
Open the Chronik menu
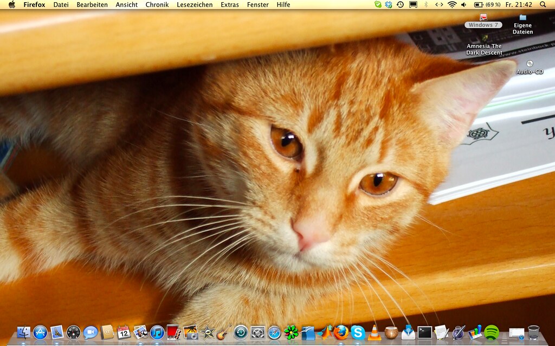[x=157, y=4]
